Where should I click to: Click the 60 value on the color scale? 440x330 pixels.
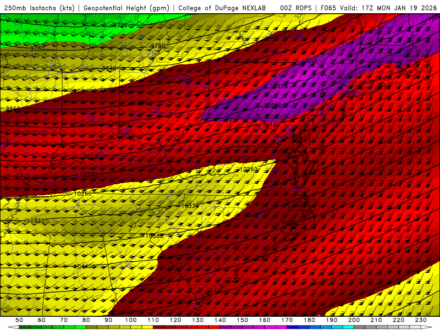tap(41, 320)
